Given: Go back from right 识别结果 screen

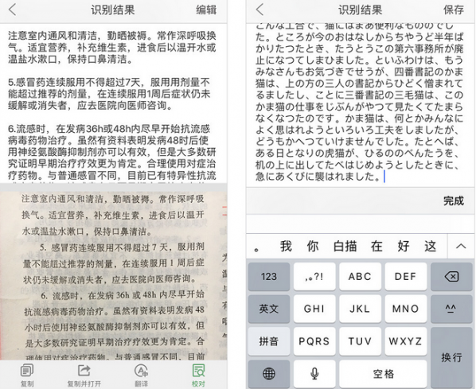Looking at the screenshot, I should pyautogui.click(x=259, y=10).
